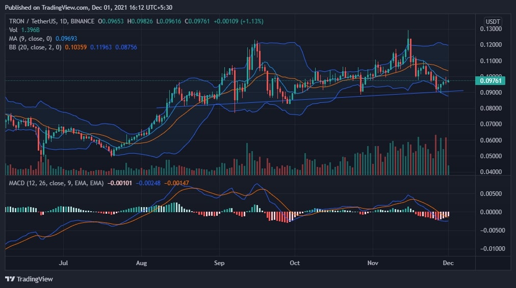Select the TRON / TetherUS symbol title
The height and width of the screenshot is (288, 516).
tap(32, 21)
